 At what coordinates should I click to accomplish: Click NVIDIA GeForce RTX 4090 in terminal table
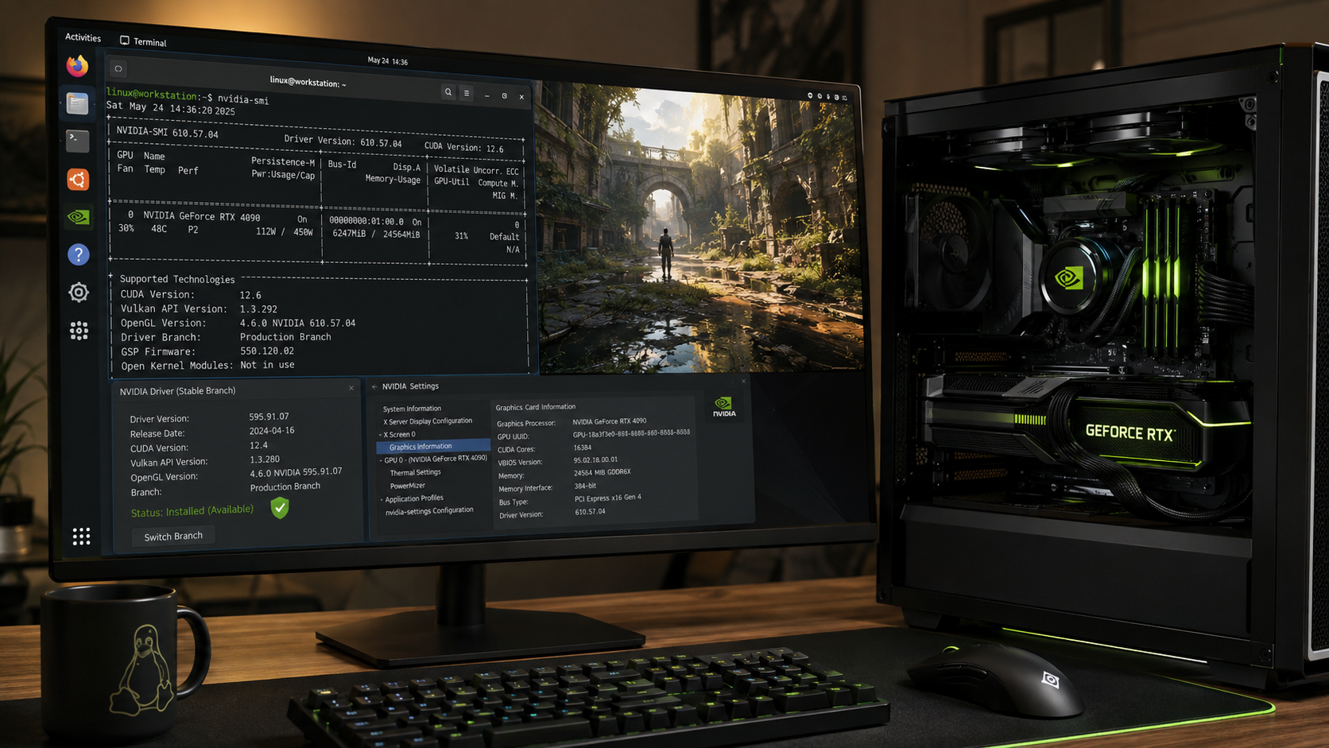coord(202,216)
